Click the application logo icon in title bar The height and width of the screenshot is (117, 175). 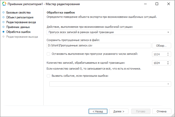pyautogui.click(x=4, y=4)
